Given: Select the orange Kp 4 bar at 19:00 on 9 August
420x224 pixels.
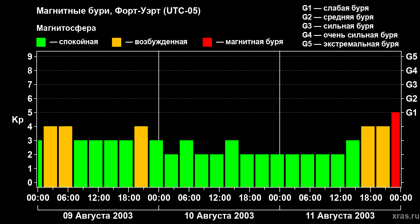Looking at the screenshot, I should [141, 157].
